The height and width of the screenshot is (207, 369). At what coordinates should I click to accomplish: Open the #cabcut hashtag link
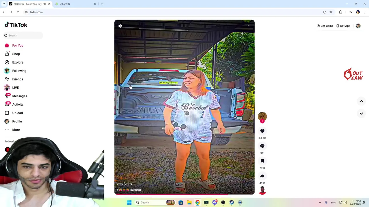(x=135, y=190)
